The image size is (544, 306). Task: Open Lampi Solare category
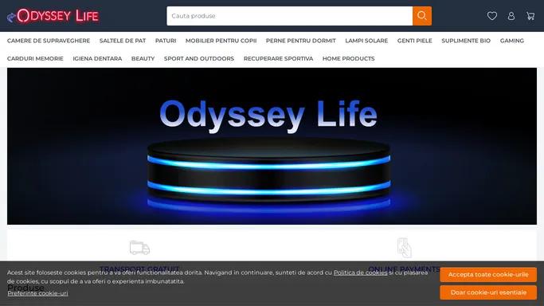(366, 41)
